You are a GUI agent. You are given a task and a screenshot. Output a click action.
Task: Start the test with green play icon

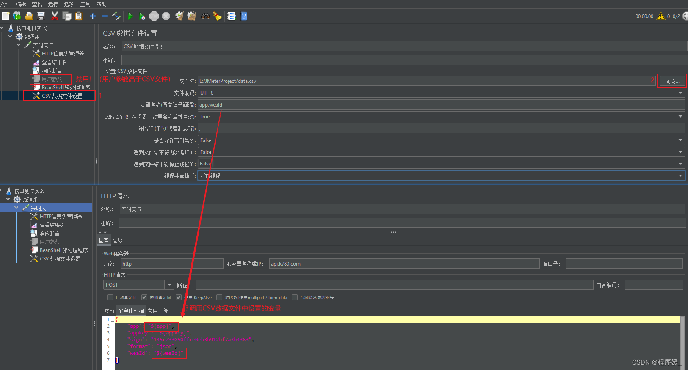point(130,16)
